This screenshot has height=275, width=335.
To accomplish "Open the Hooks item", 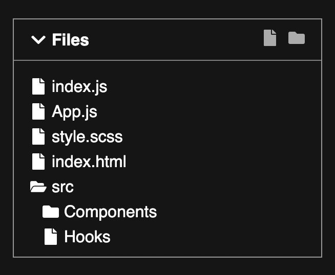I will (x=87, y=237).
